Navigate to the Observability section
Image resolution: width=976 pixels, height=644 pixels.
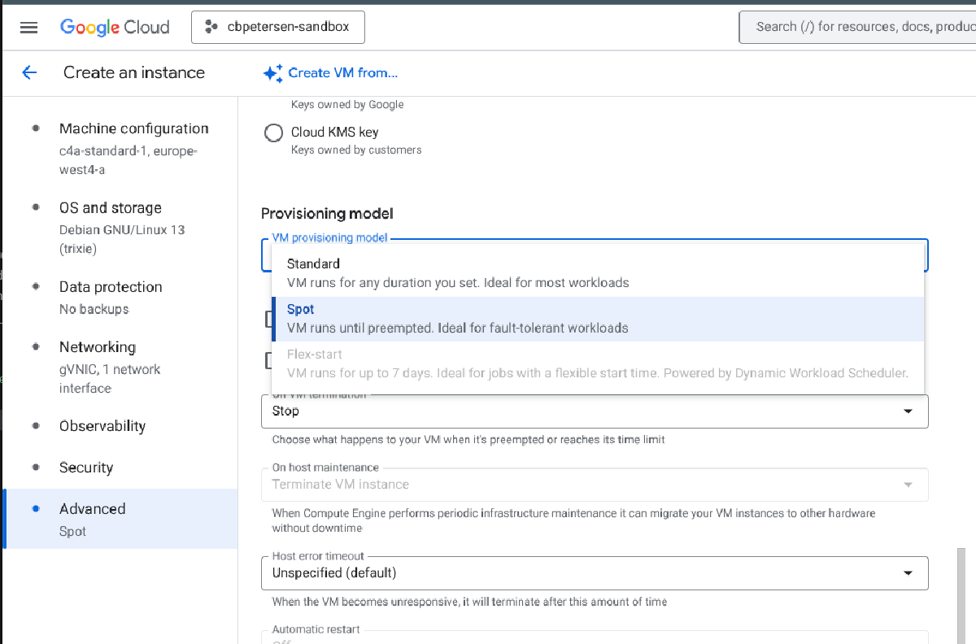pos(102,426)
